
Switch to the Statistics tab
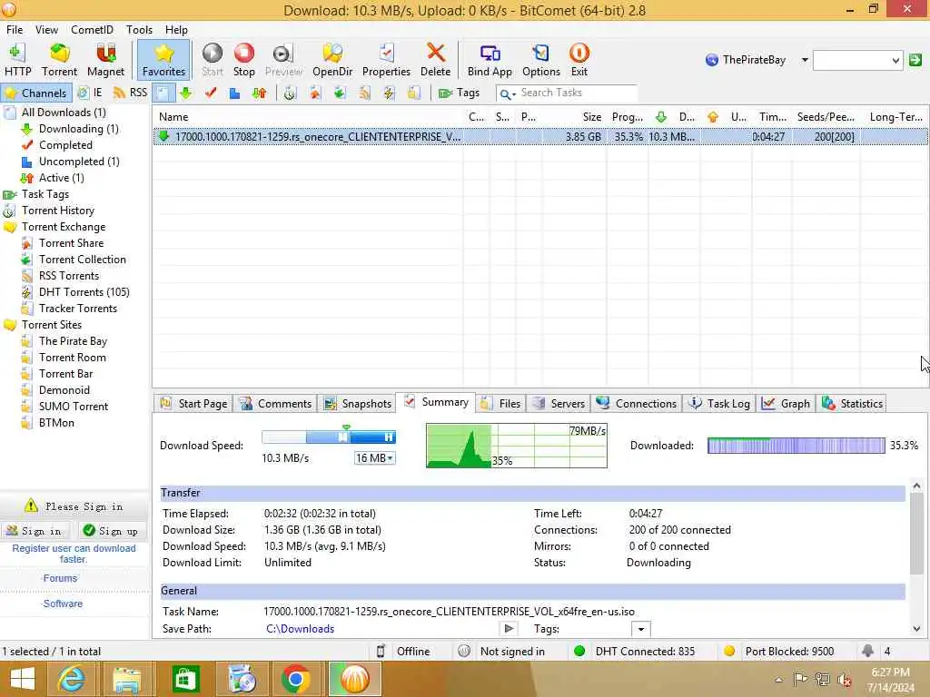pos(852,404)
